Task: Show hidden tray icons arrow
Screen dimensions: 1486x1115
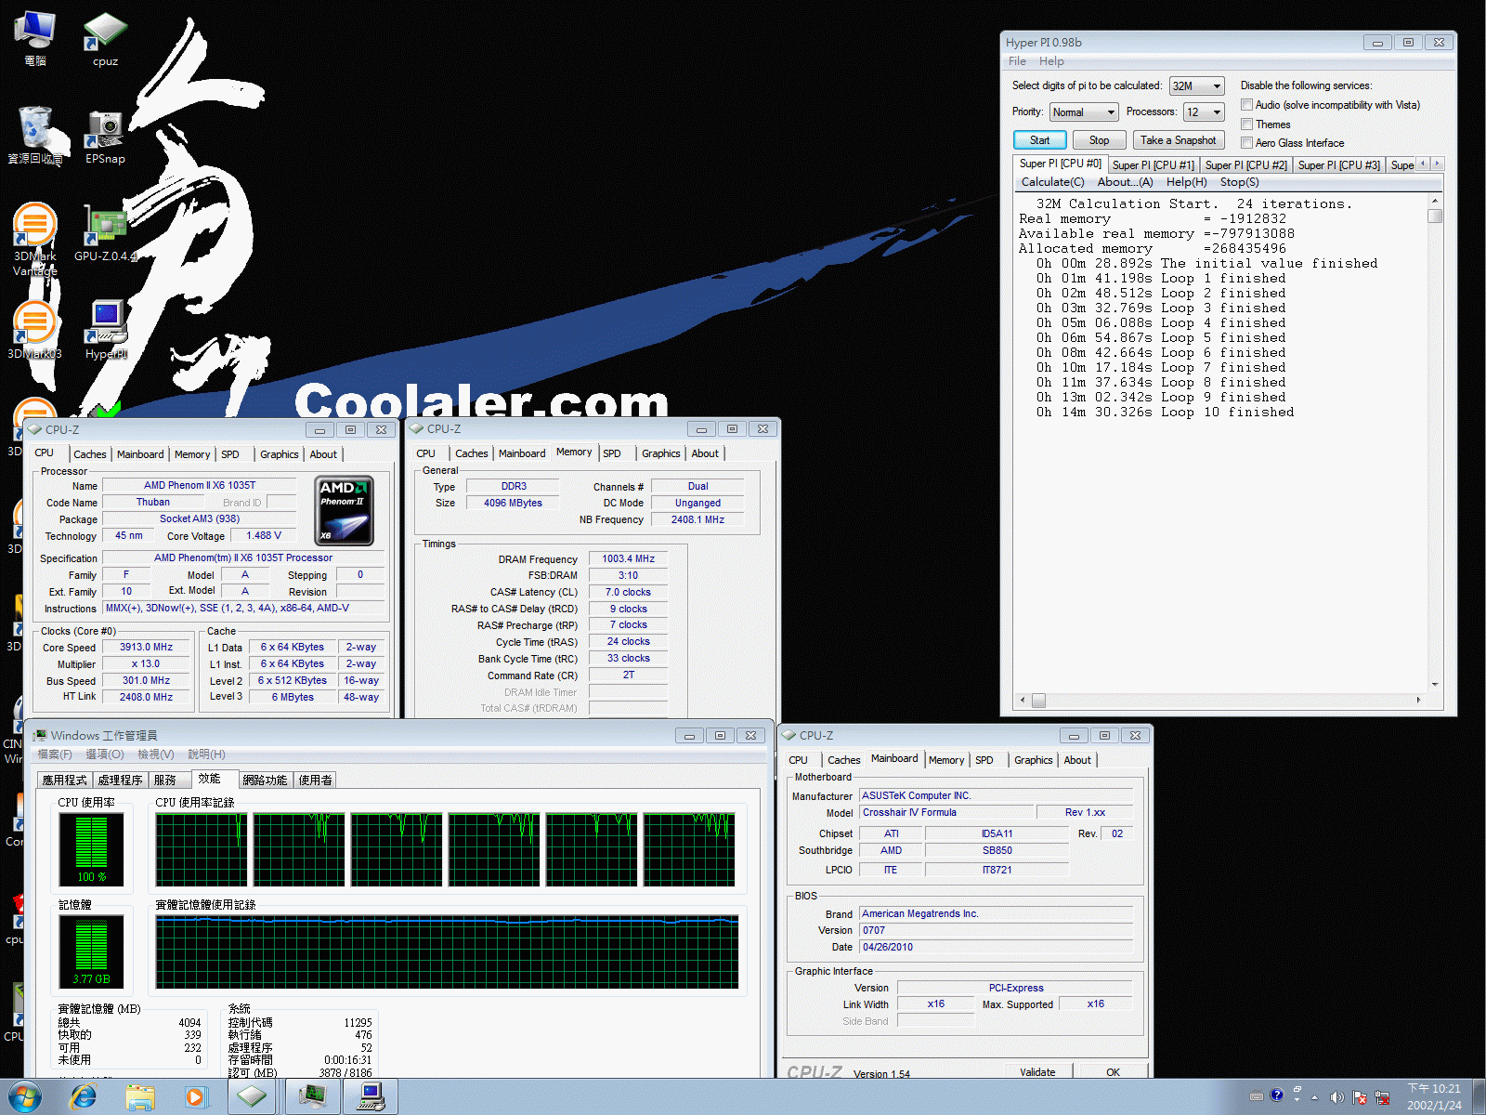Action: pos(1314,1097)
